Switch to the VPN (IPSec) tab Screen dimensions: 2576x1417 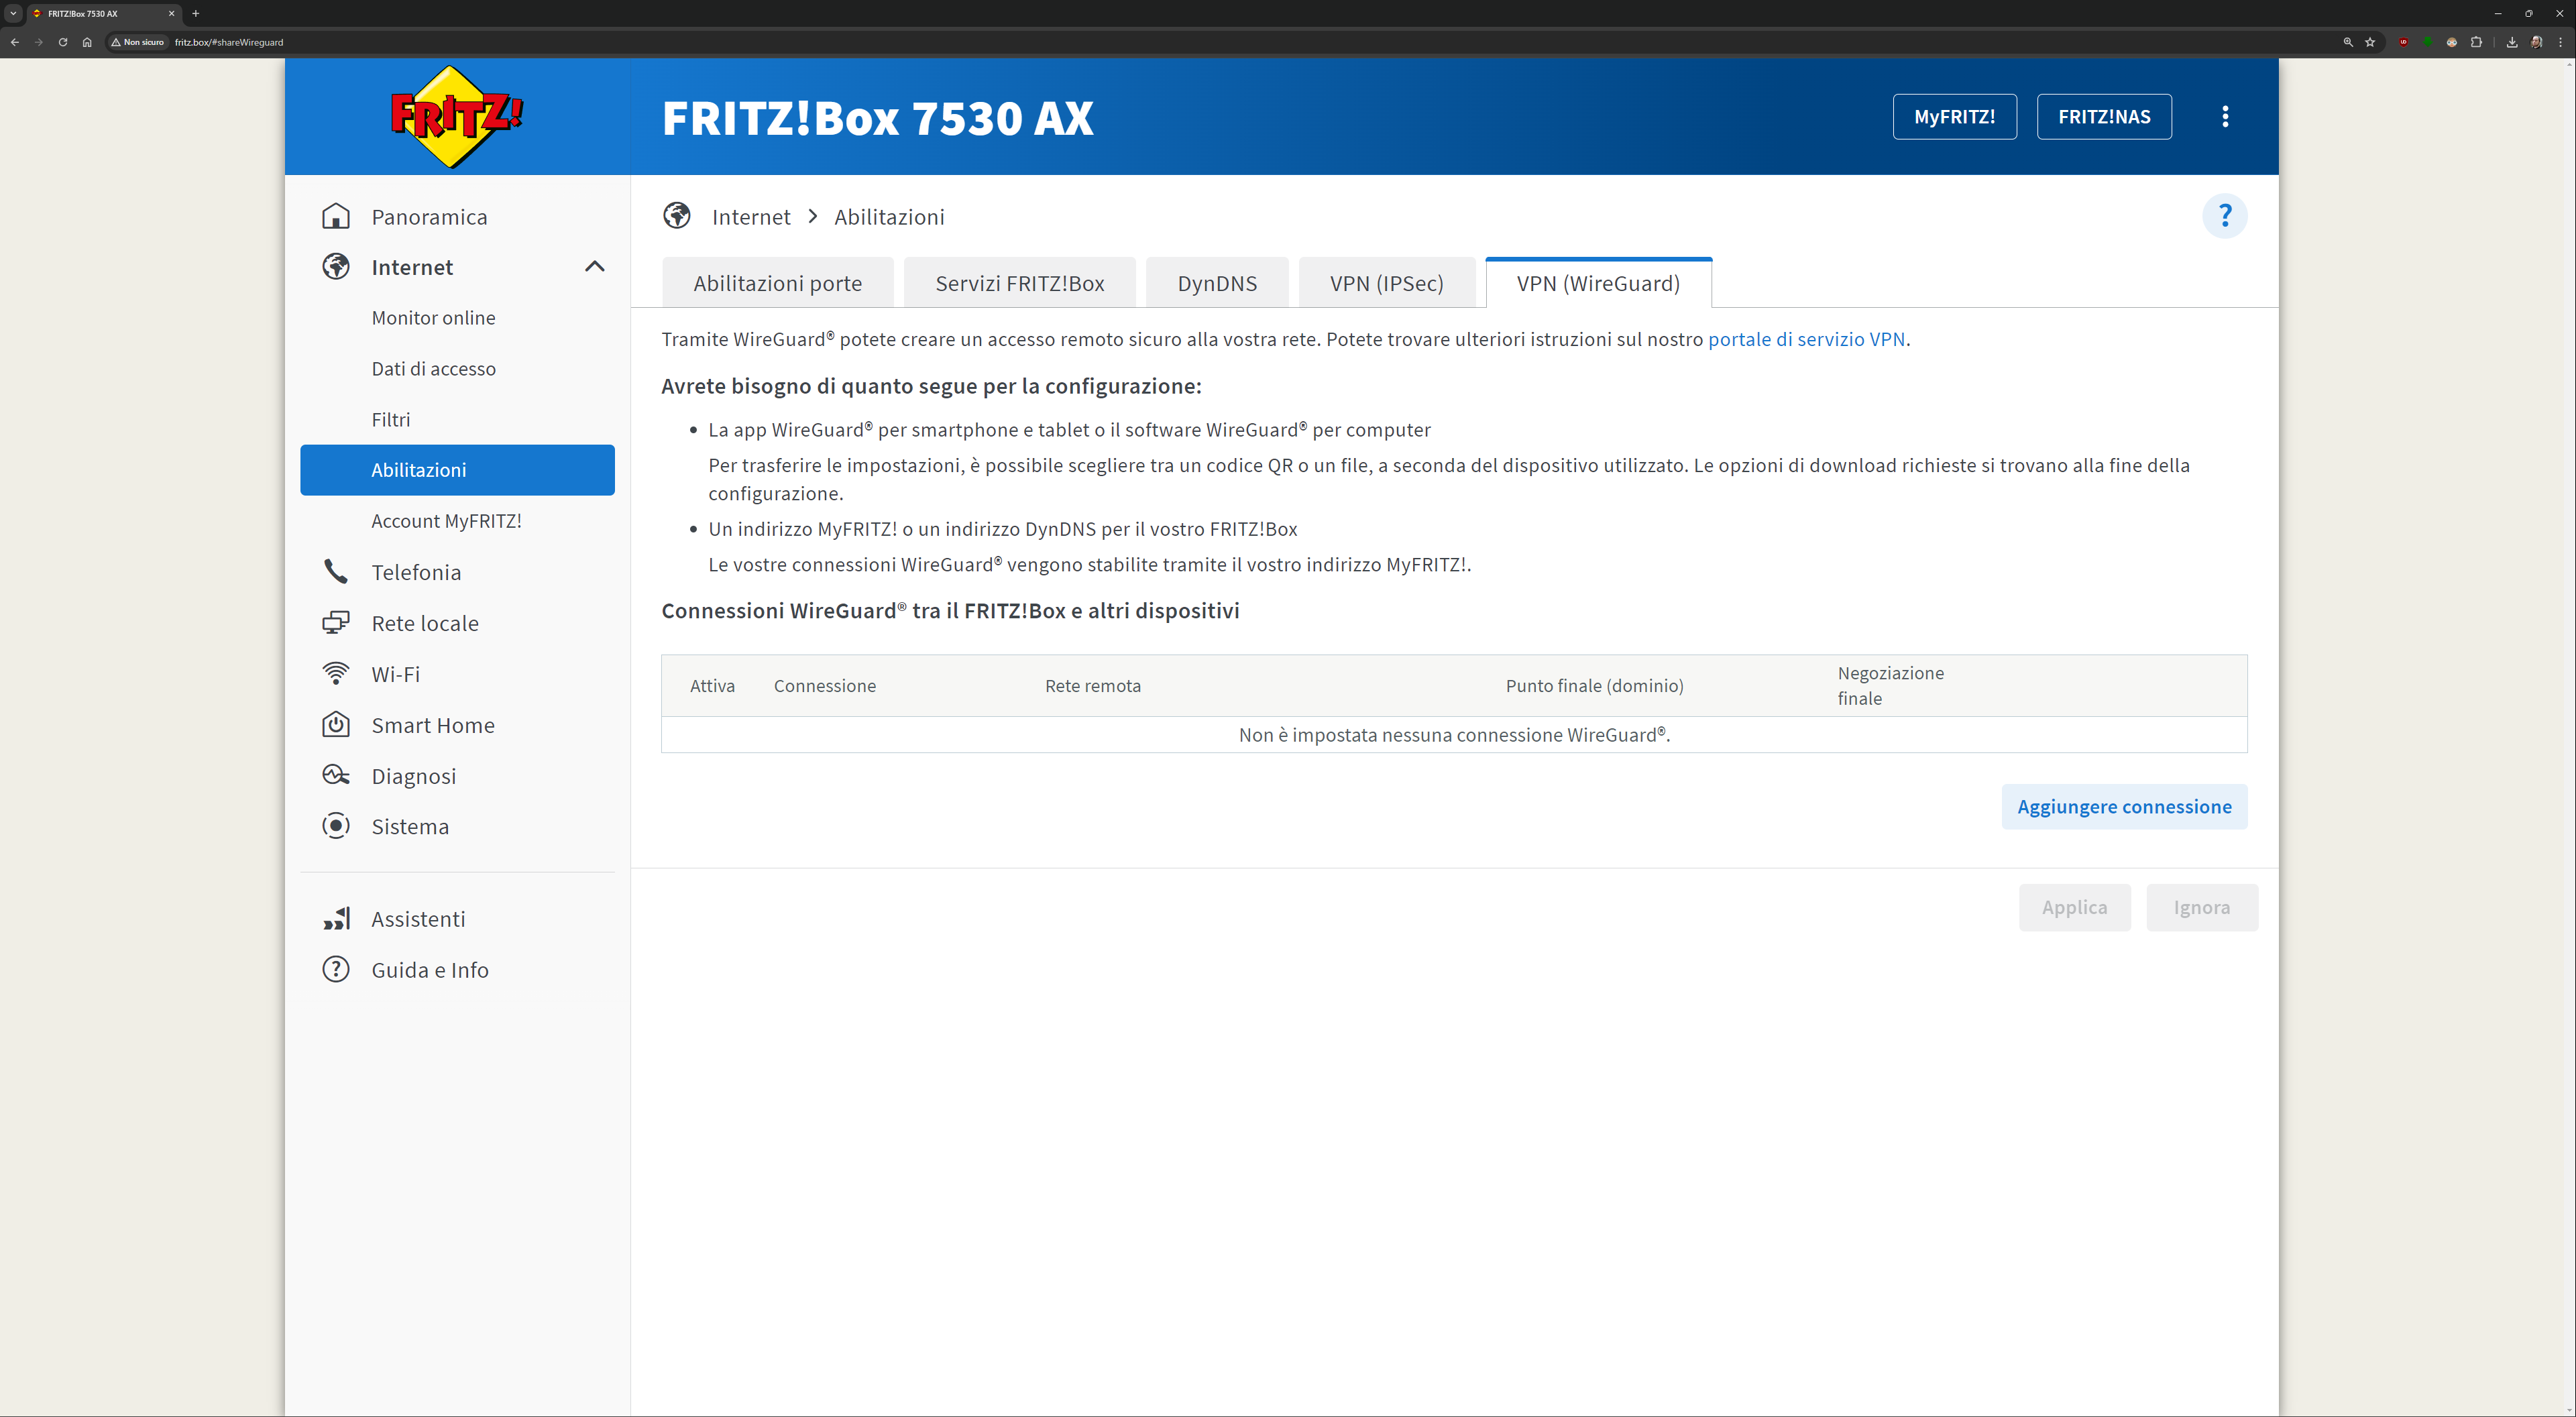point(1386,284)
